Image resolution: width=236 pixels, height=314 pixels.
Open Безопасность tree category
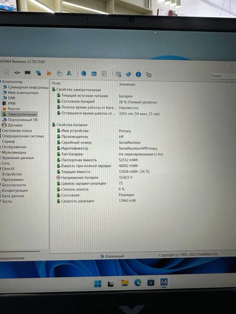click(14, 185)
